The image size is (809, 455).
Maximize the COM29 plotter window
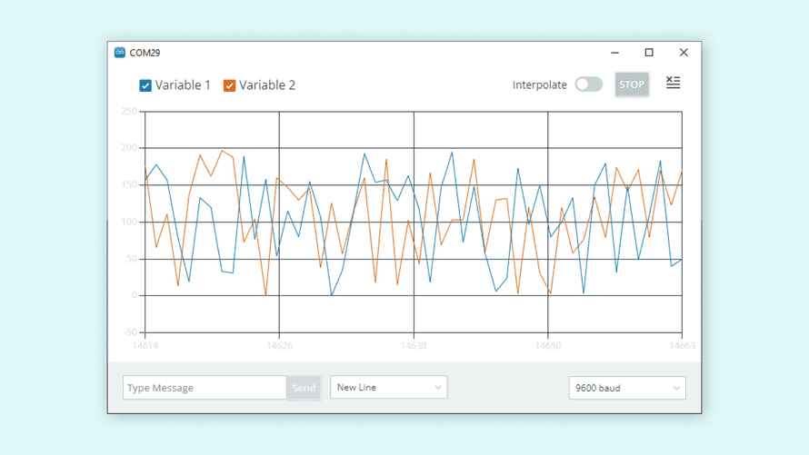tap(649, 53)
